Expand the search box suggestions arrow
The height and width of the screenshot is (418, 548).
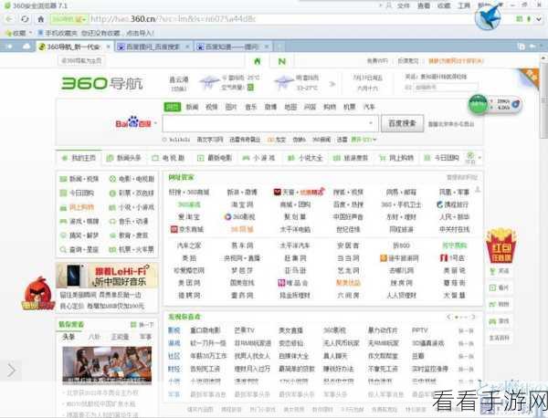371,123
